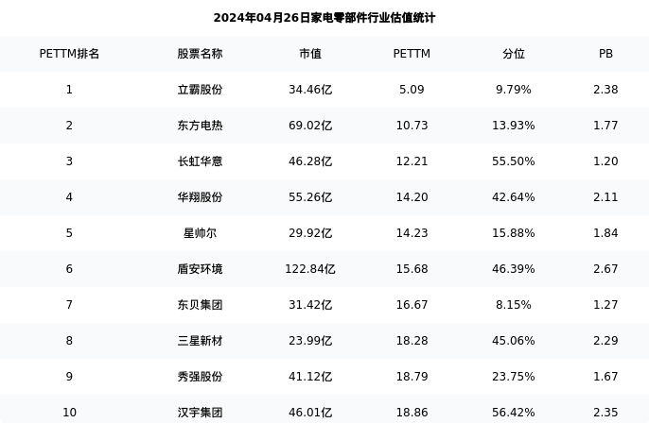649x423 pixels.
Task: Click on 华翔股份 in the table
Action: point(200,197)
